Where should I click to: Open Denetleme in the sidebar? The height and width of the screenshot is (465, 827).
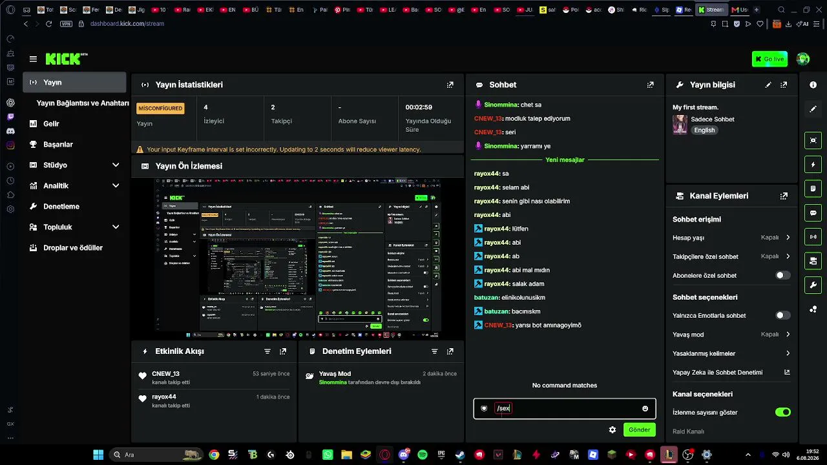coord(74,206)
